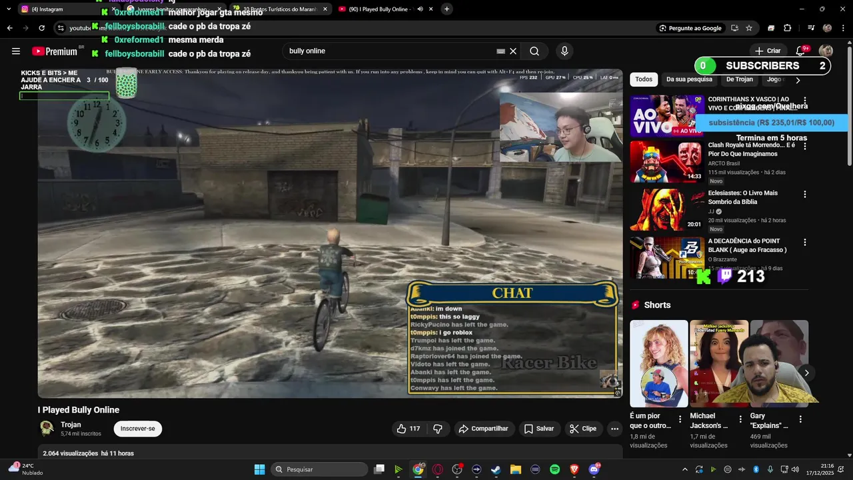Screen dimensions: 853x480
Task: Dislike the video with thumbs down
Action: [438, 429]
